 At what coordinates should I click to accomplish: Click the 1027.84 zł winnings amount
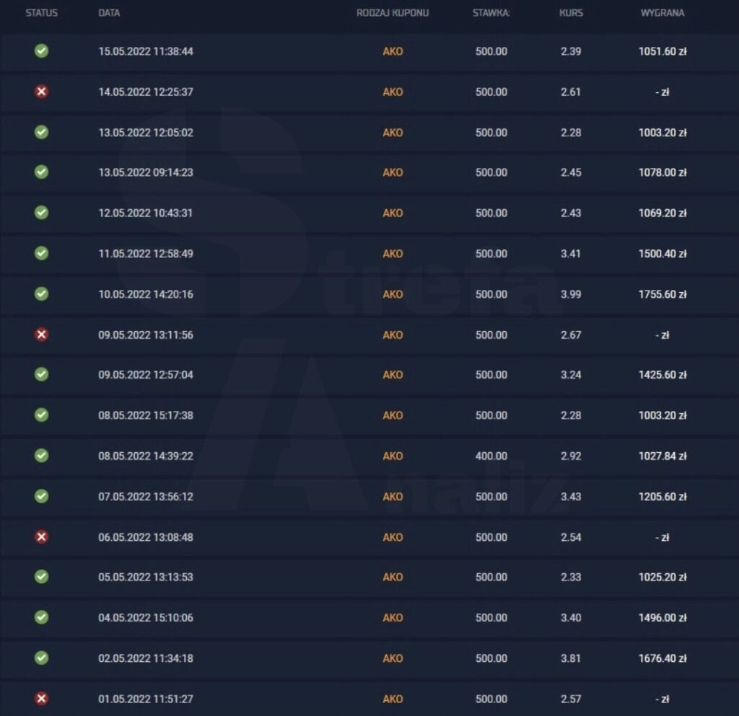point(663,456)
